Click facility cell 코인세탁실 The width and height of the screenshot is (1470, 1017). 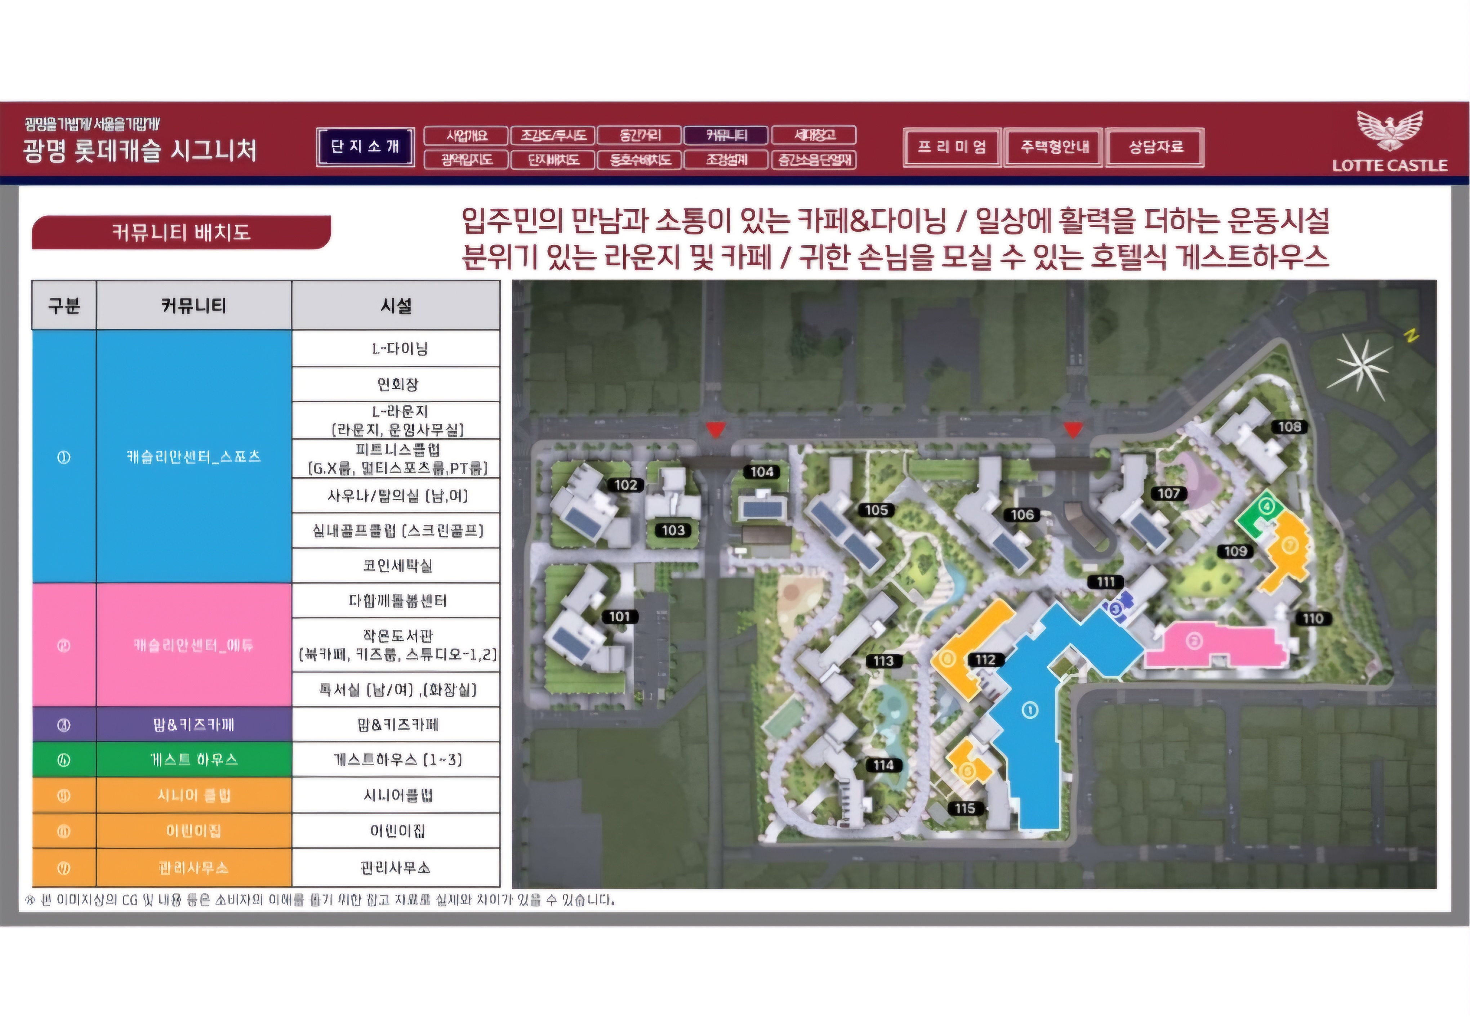click(x=396, y=565)
